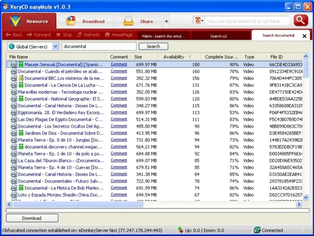
Task: Click video icon of La.Caza.del.Tiburon row
Action: [14, 161]
